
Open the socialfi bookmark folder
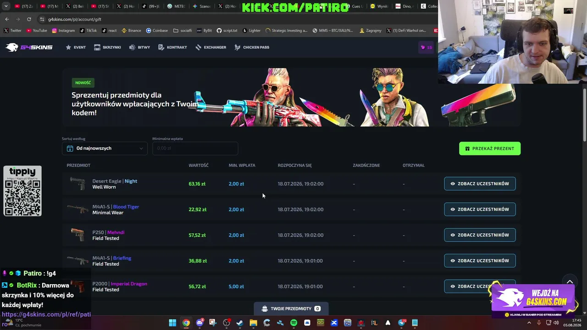point(183,31)
